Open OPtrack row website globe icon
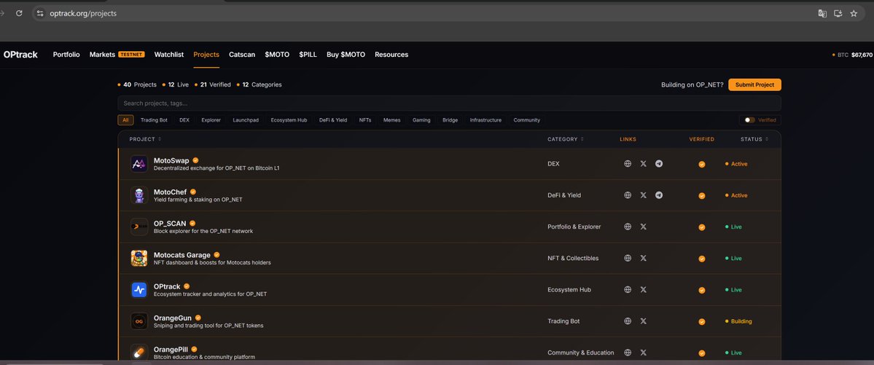The width and height of the screenshot is (874, 365). click(x=628, y=290)
